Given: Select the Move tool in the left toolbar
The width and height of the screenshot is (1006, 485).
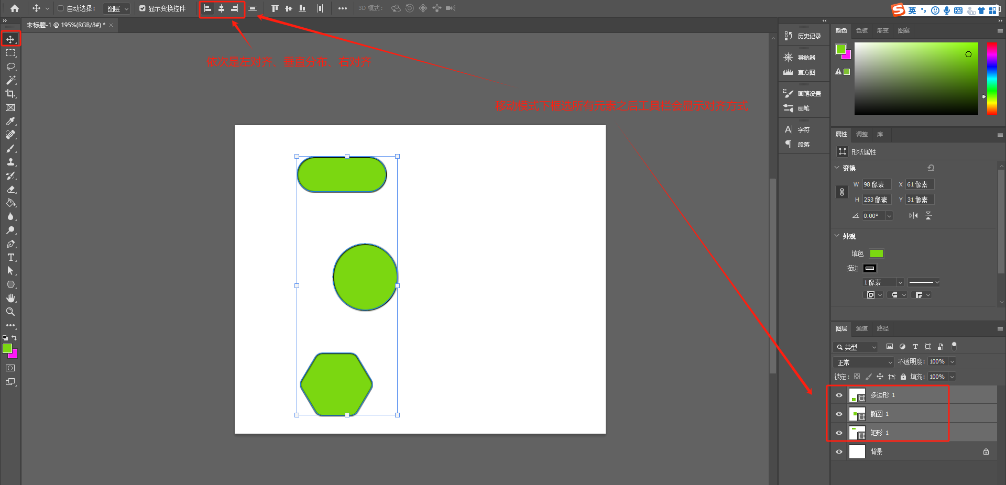Looking at the screenshot, I should (10, 39).
